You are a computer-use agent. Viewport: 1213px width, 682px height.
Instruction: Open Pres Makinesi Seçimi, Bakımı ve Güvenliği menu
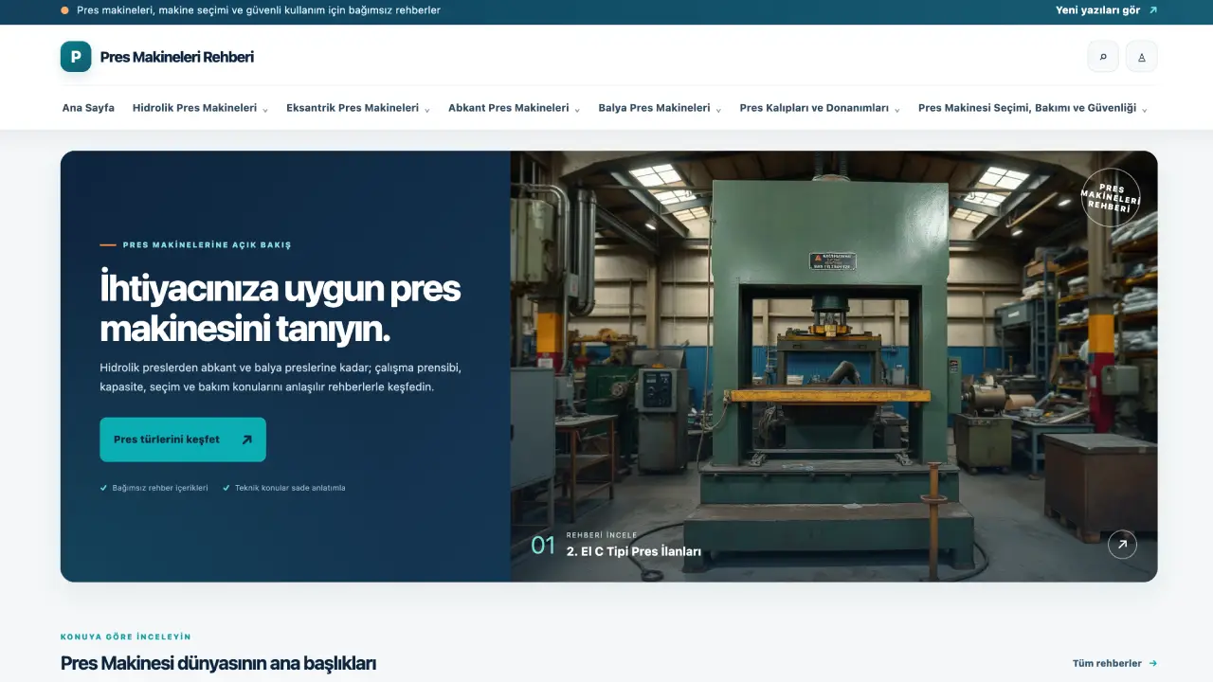tap(1027, 108)
